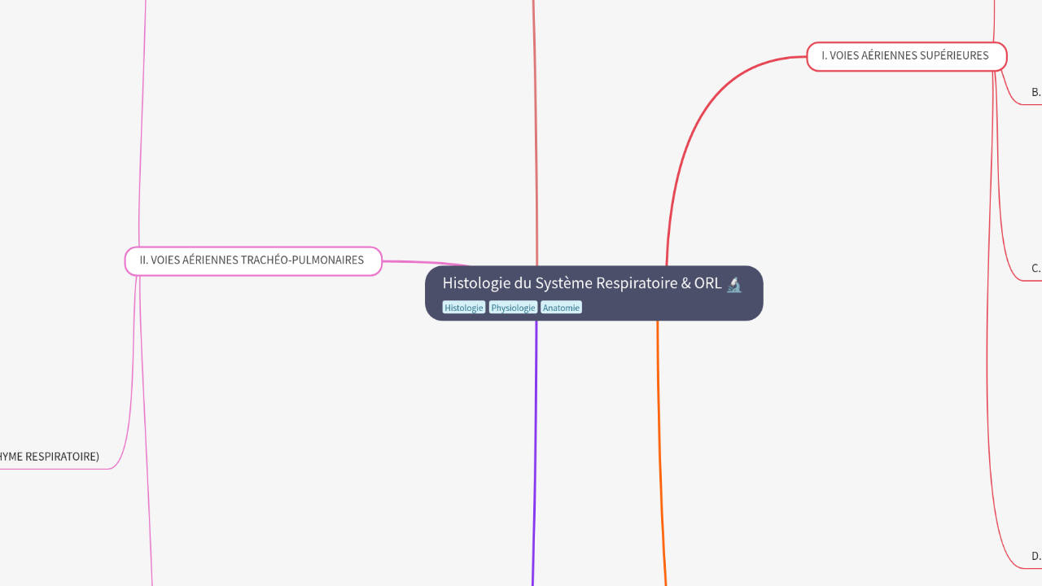The width and height of the screenshot is (1042, 586).
Task: Open the I. VOIES AÉRIENNES SUPÉRIEURES node
Action: tap(905, 56)
